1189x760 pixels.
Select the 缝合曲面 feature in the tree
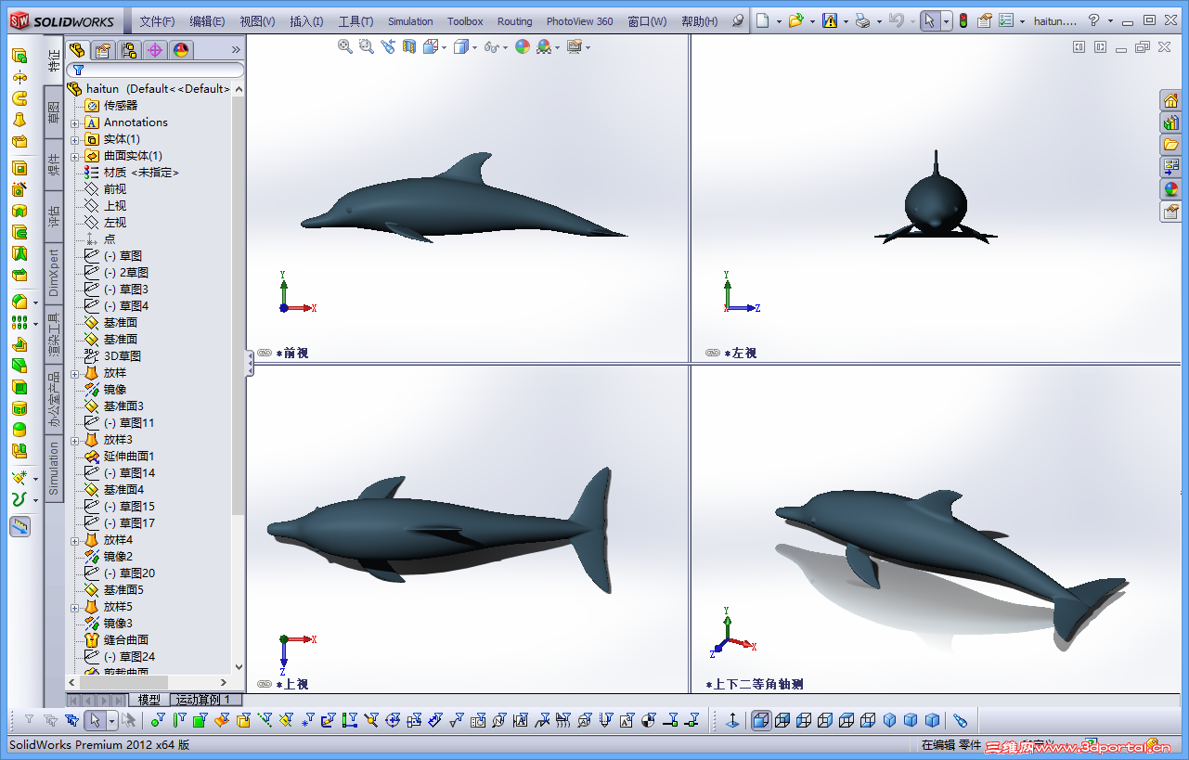pos(125,640)
